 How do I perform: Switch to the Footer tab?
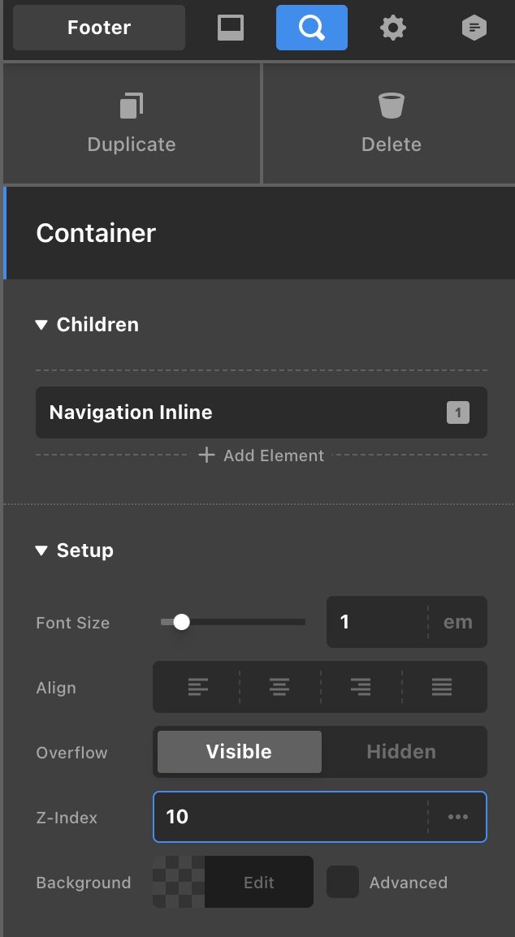(99, 28)
